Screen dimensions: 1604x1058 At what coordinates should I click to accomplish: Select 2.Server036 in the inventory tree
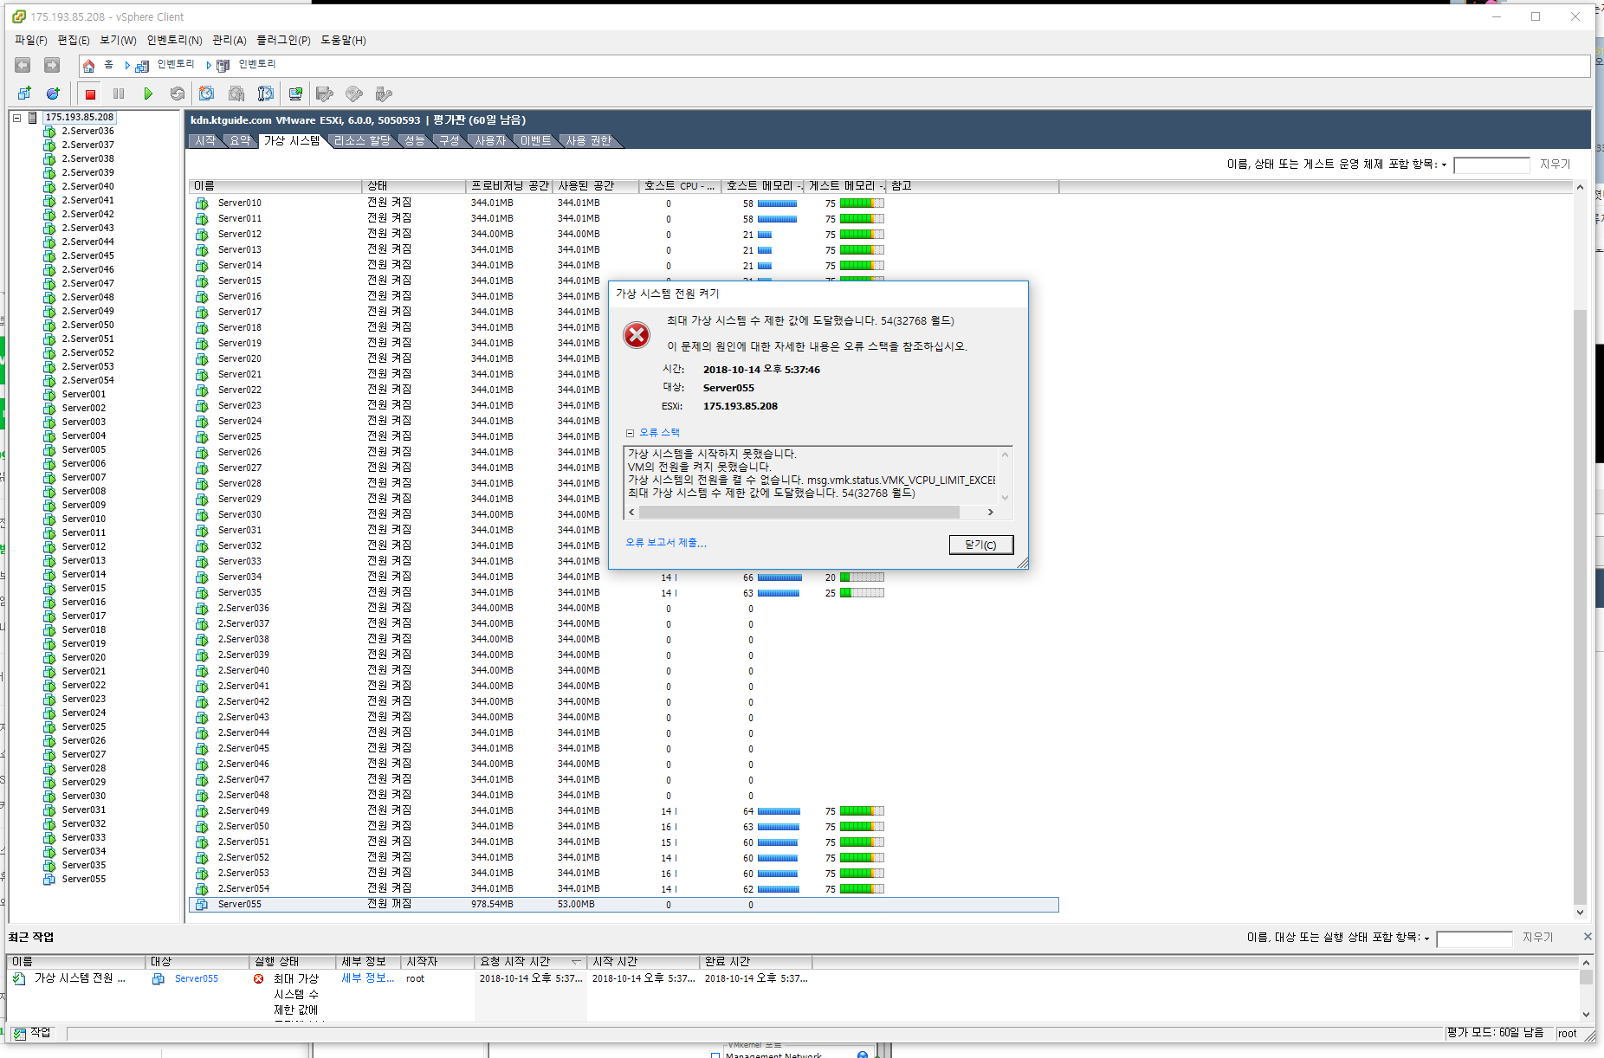(87, 132)
